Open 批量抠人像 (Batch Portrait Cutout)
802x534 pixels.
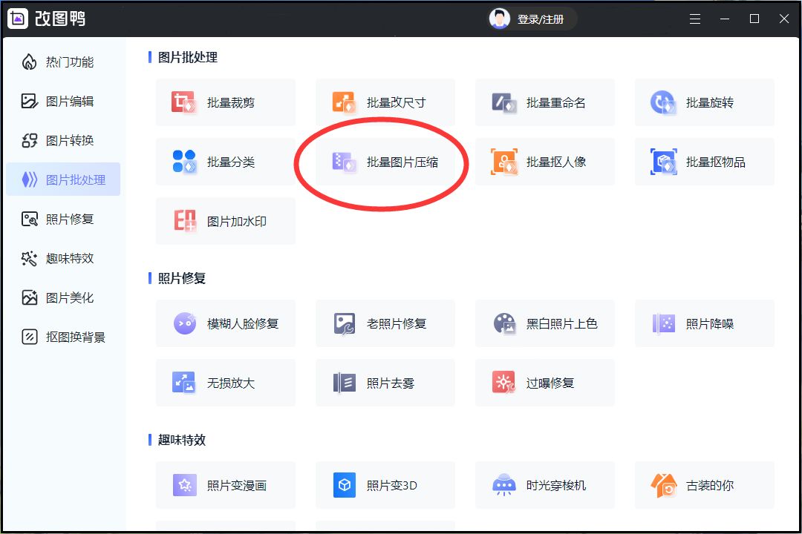[544, 162]
